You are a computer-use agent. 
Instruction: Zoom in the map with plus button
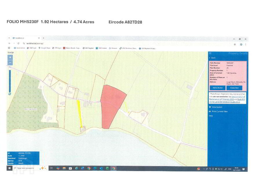[x=10, y=57]
